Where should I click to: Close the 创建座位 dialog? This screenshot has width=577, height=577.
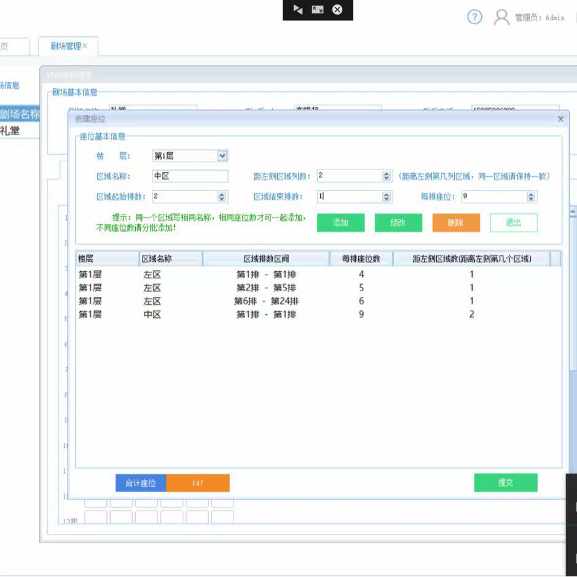click(560, 119)
